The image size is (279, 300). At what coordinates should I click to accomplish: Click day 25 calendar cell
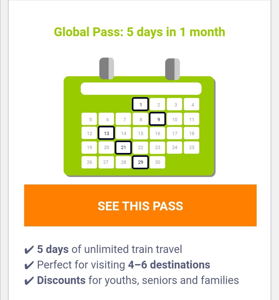pos(192,147)
